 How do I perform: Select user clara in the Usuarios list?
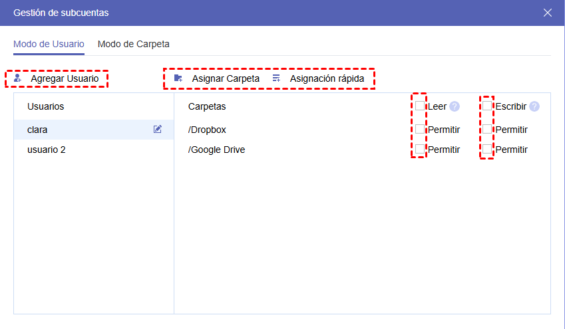point(37,130)
